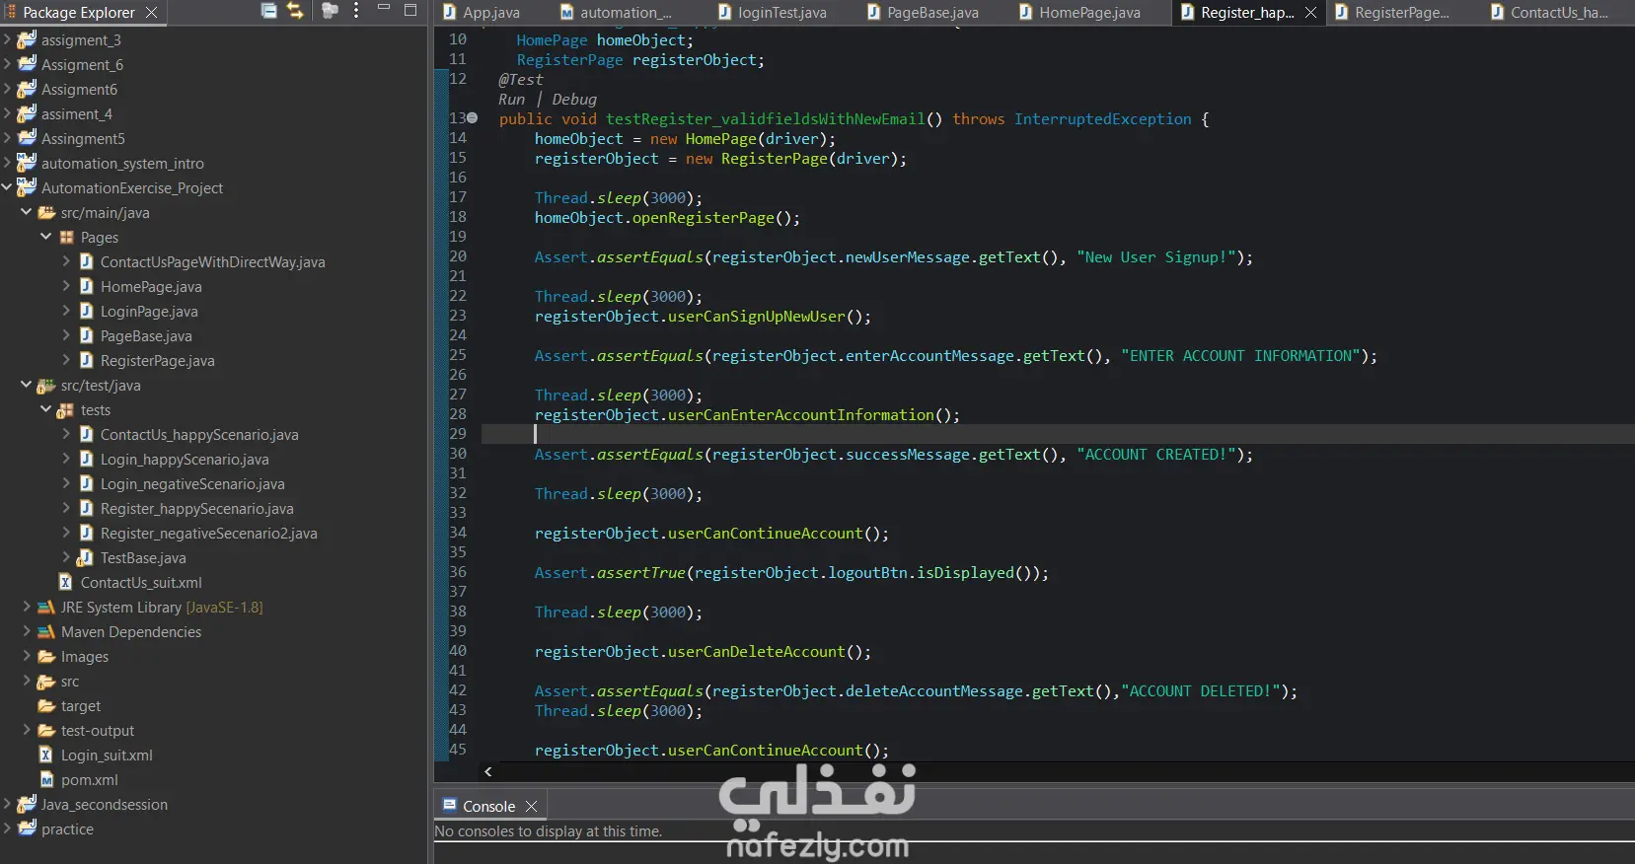The width and height of the screenshot is (1635, 864).
Task: Collapse the Pages package
Action: click(x=46, y=237)
